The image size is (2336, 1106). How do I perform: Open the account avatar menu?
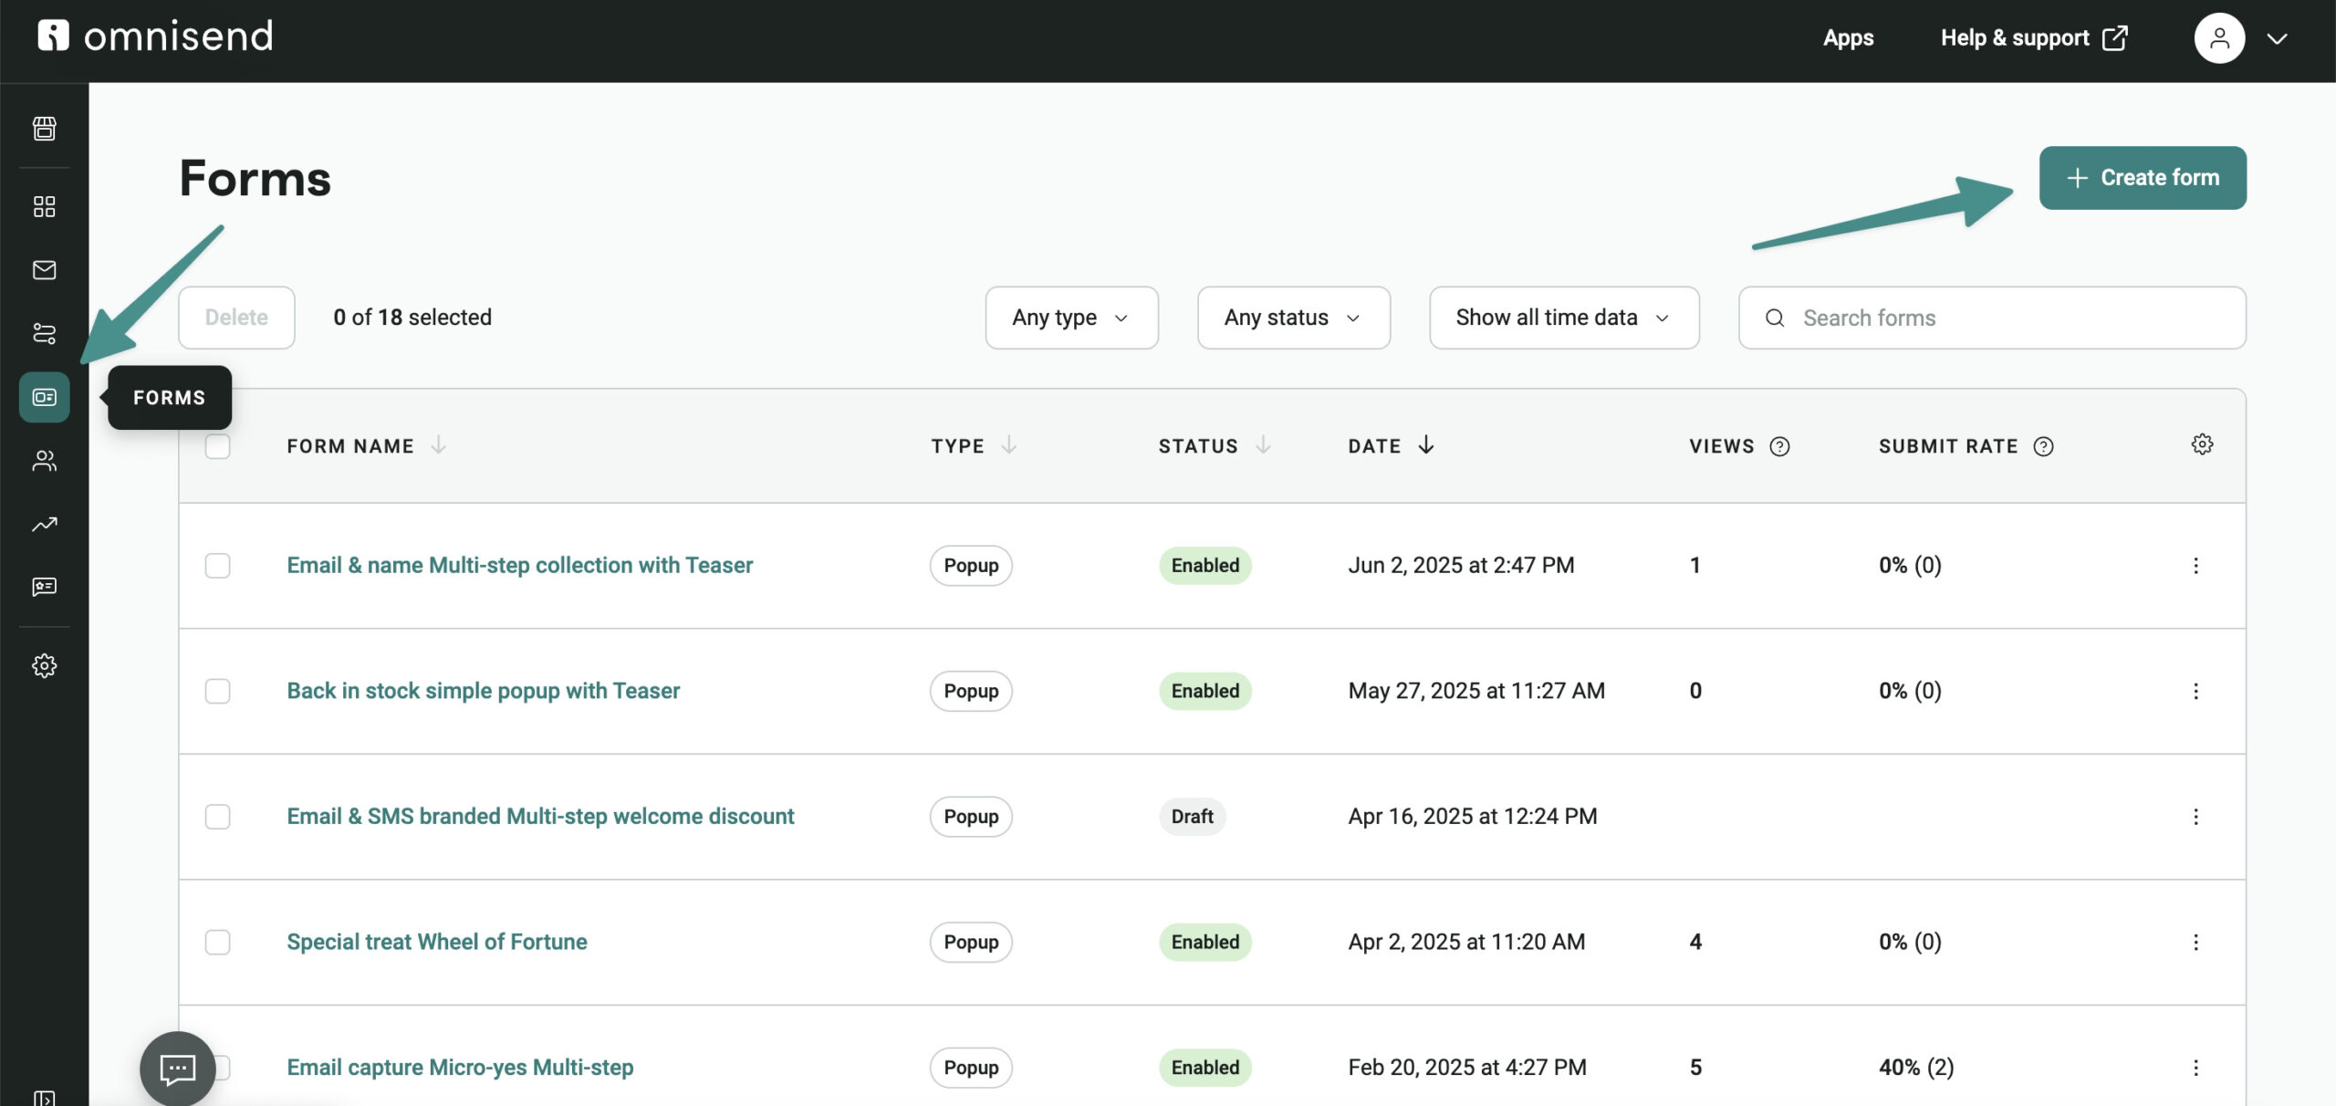pyautogui.click(x=2220, y=37)
